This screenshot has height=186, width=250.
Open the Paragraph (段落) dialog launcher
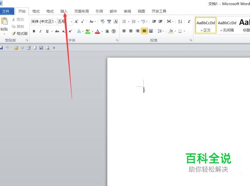point(191,40)
